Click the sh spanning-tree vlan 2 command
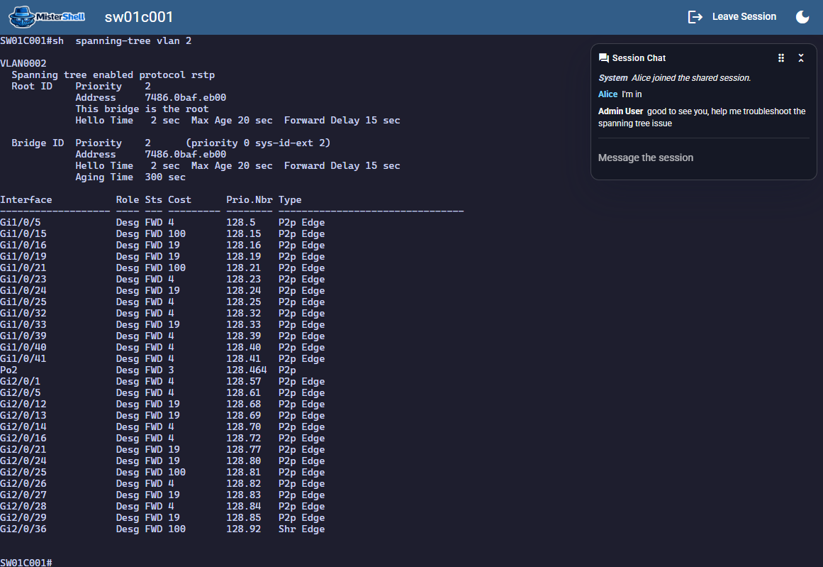 [x=122, y=41]
